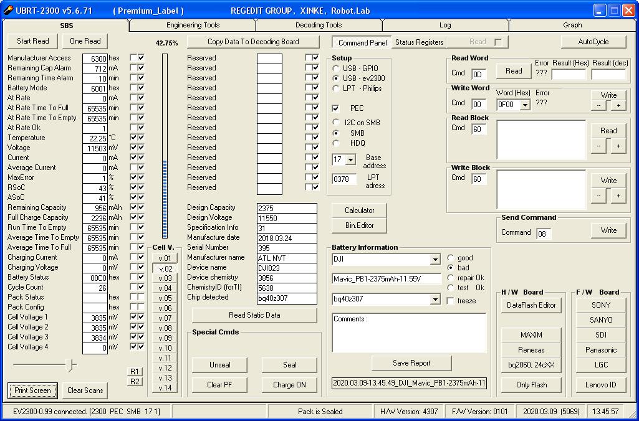Perform a One Read

pos(85,41)
